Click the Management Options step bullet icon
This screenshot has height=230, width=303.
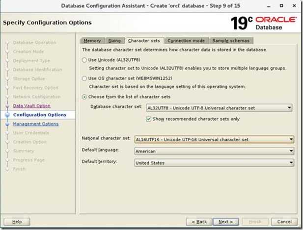tap(7, 124)
